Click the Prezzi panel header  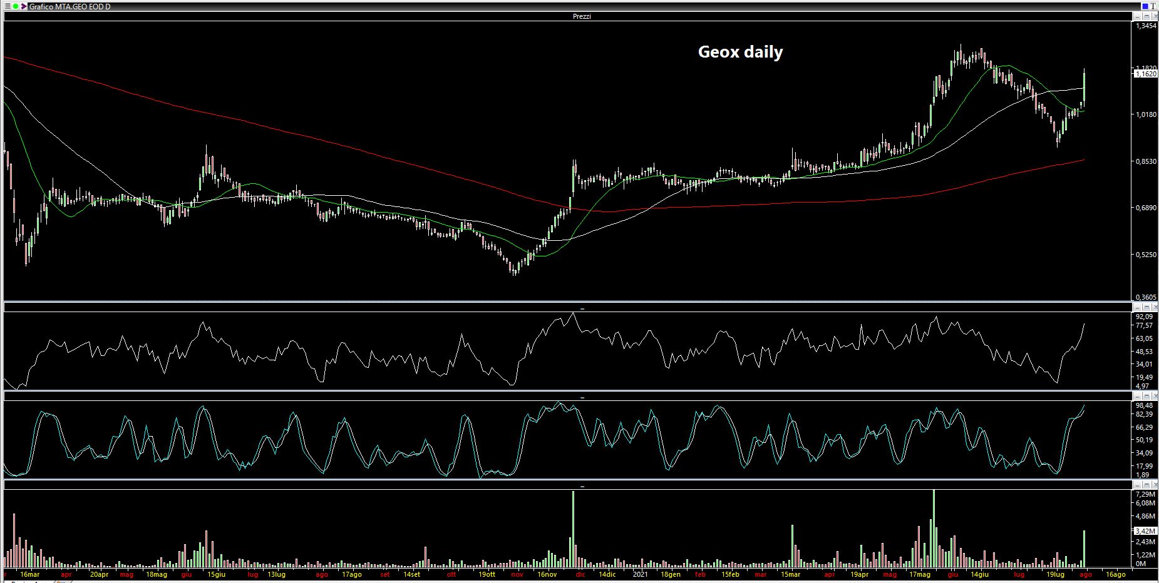[567, 16]
